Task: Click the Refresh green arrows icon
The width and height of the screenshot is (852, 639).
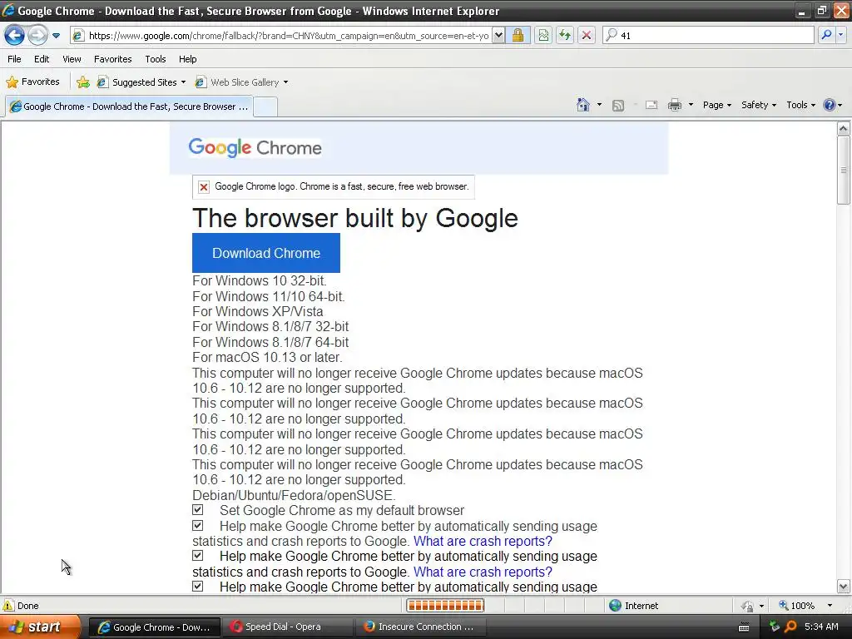Action: pos(565,36)
